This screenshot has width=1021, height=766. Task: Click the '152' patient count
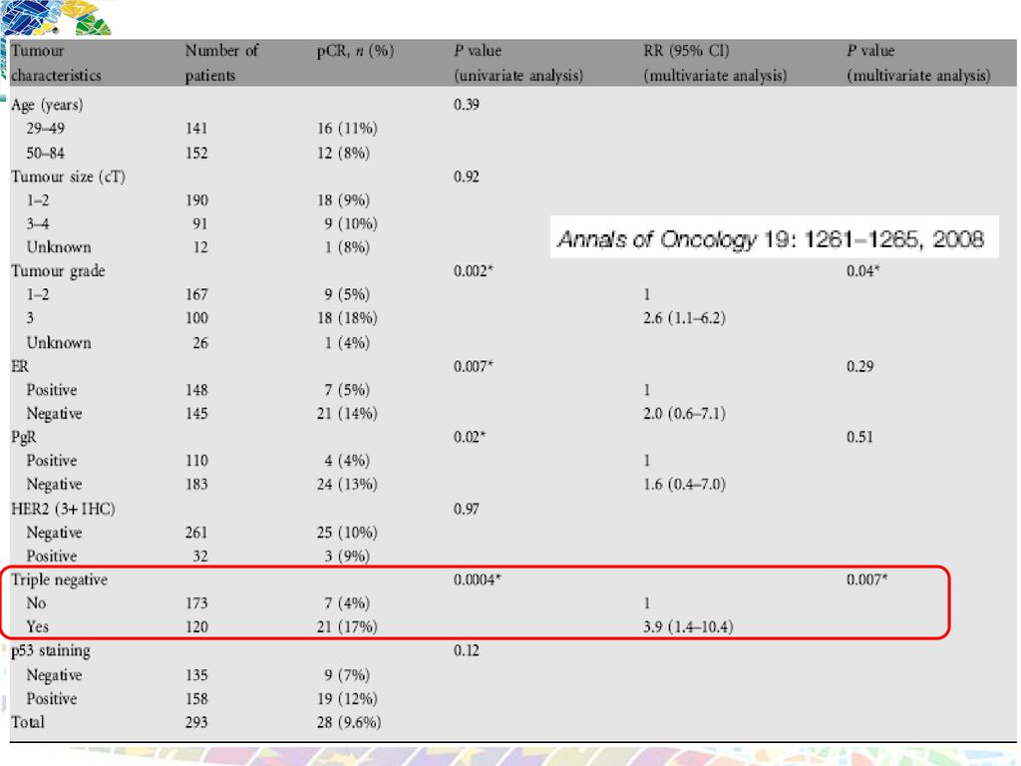click(196, 153)
